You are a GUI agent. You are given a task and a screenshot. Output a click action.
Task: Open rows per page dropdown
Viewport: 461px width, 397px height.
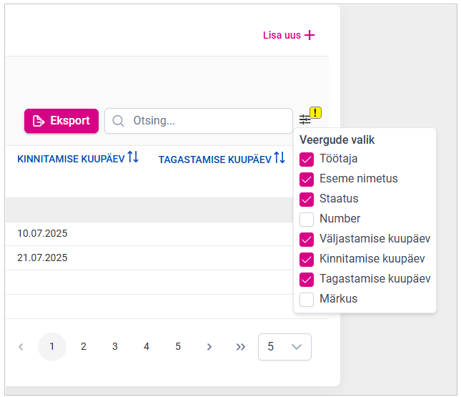(284, 347)
